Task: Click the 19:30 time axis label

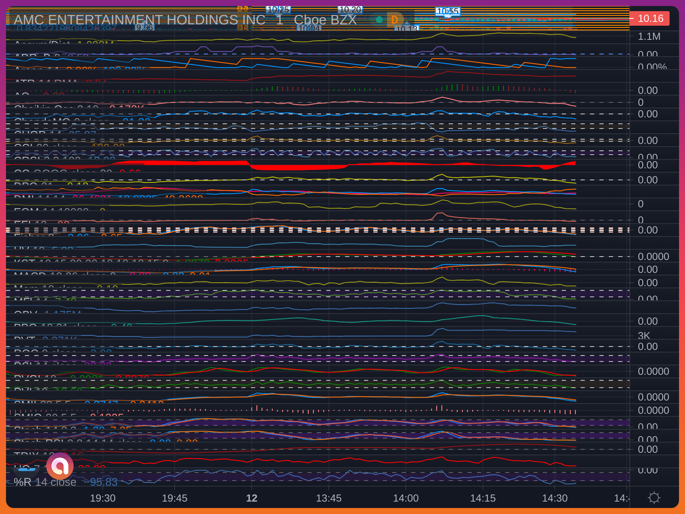Action: 103,498
